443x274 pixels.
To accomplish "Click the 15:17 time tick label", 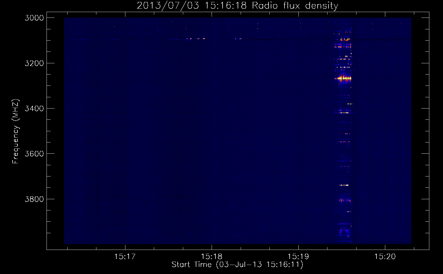I will point(125,257).
